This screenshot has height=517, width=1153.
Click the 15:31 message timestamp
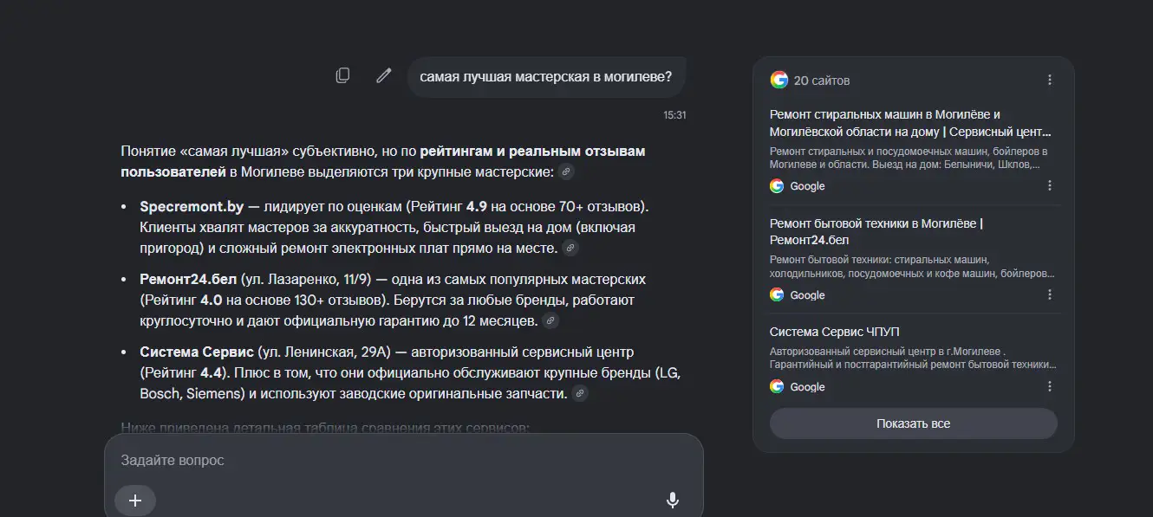pos(674,114)
